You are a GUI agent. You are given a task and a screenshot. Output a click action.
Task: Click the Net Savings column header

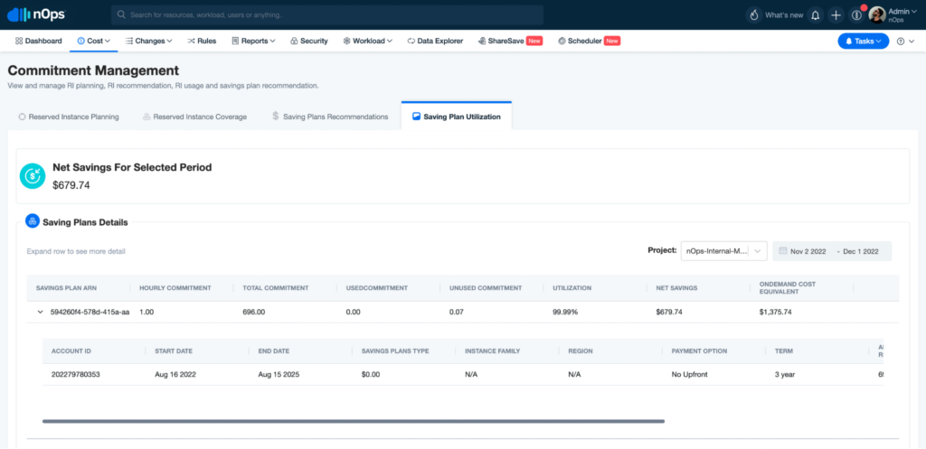click(x=676, y=288)
